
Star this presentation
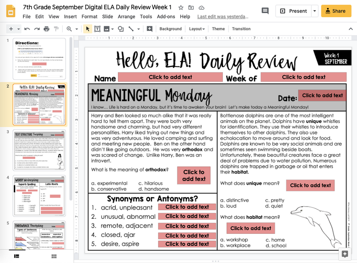pyautogui.click(x=181, y=7)
